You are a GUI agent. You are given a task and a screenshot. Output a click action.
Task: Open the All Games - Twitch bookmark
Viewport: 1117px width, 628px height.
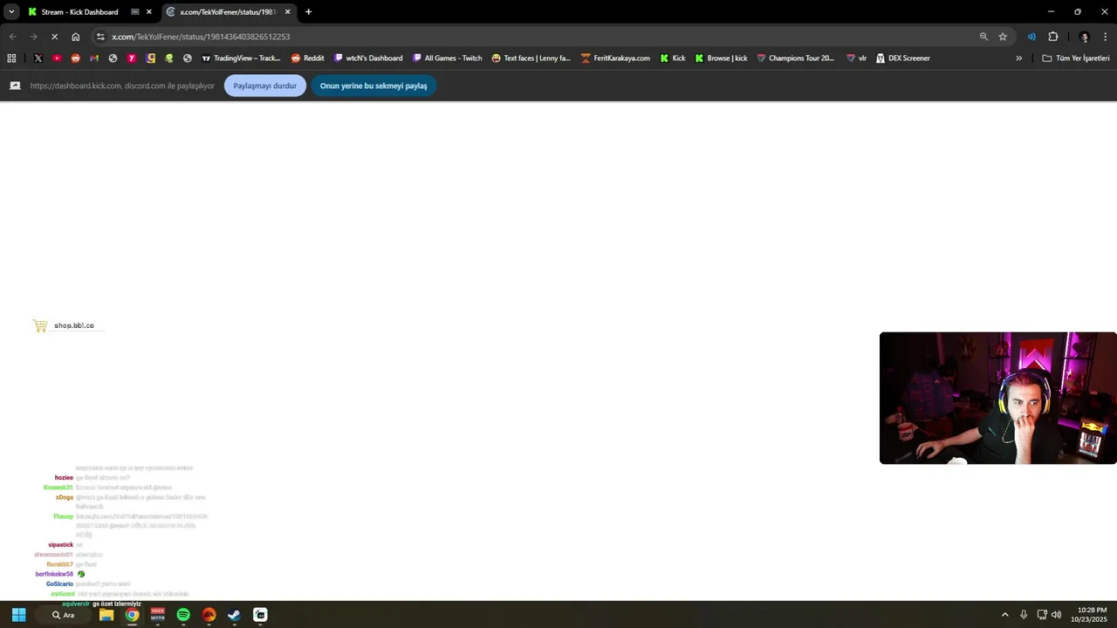(x=447, y=58)
